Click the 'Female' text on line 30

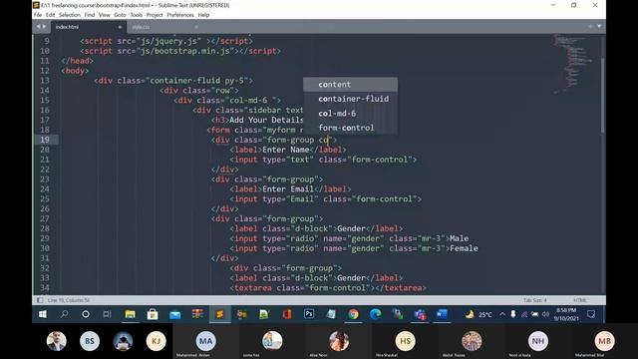[x=464, y=248]
